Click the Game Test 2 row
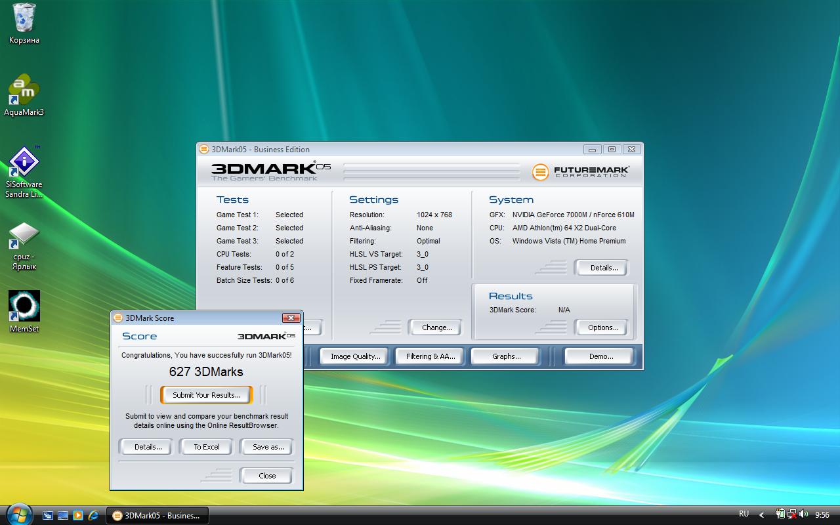This screenshot has width=840, height=525. (260, 228)
